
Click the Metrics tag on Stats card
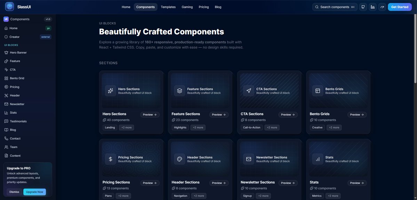point(317,196)
